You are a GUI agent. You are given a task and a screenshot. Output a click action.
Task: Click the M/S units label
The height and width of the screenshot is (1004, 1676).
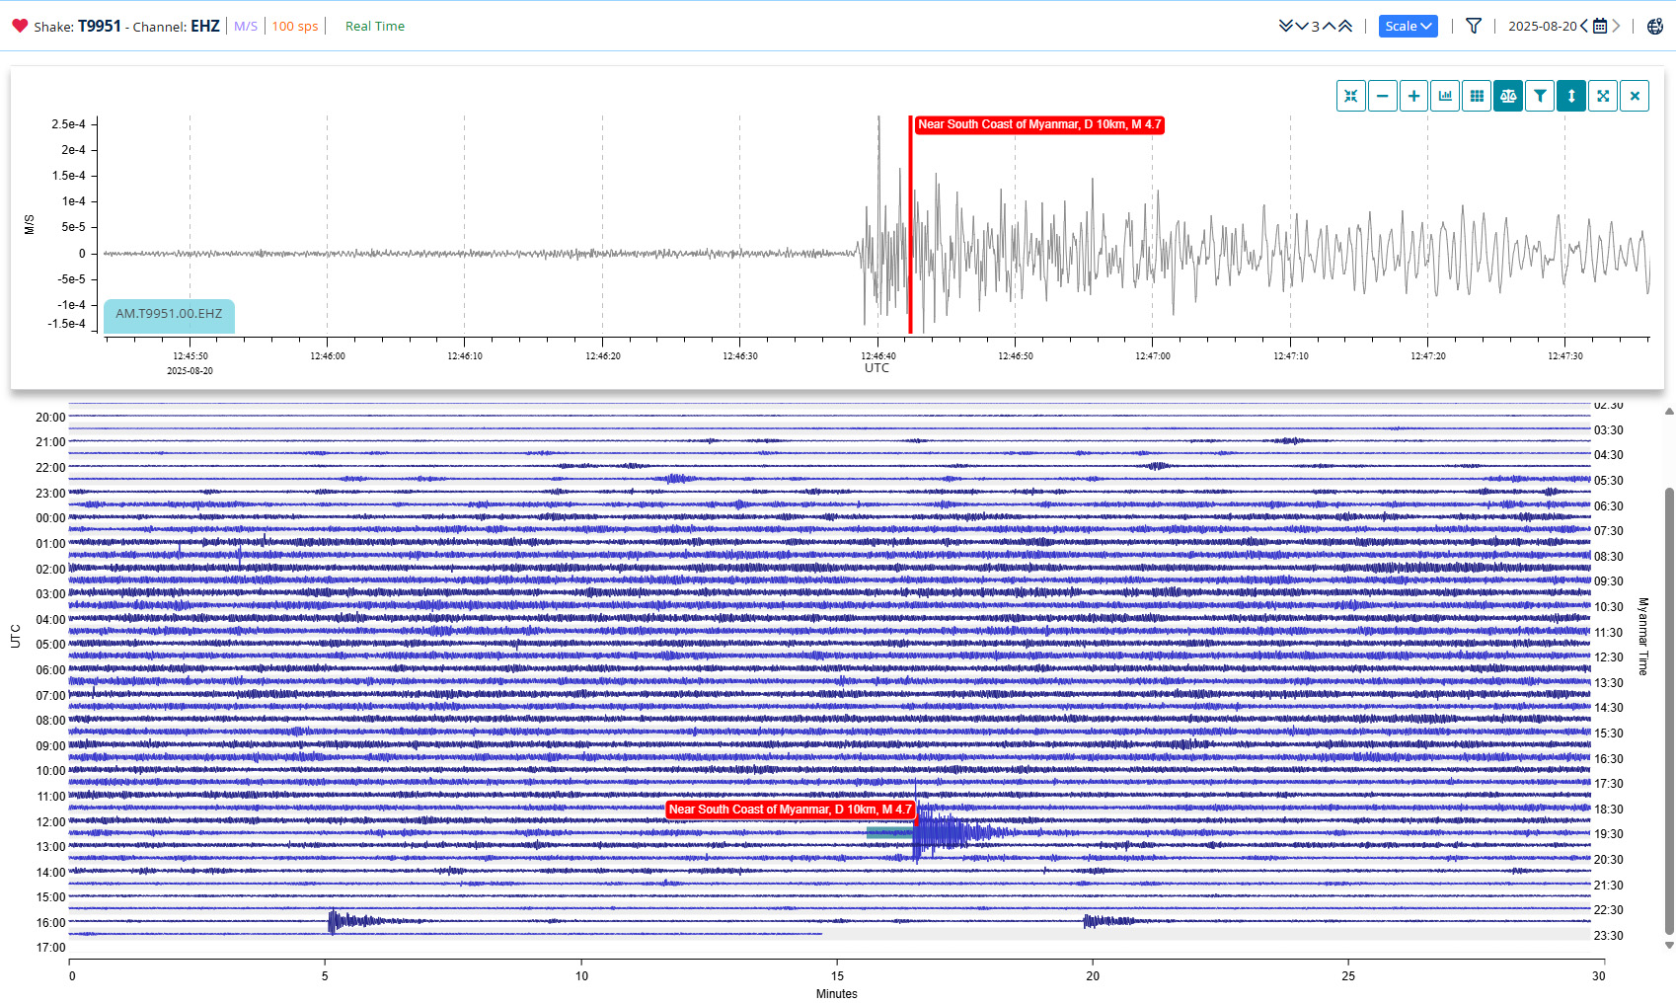coord(246,26)
